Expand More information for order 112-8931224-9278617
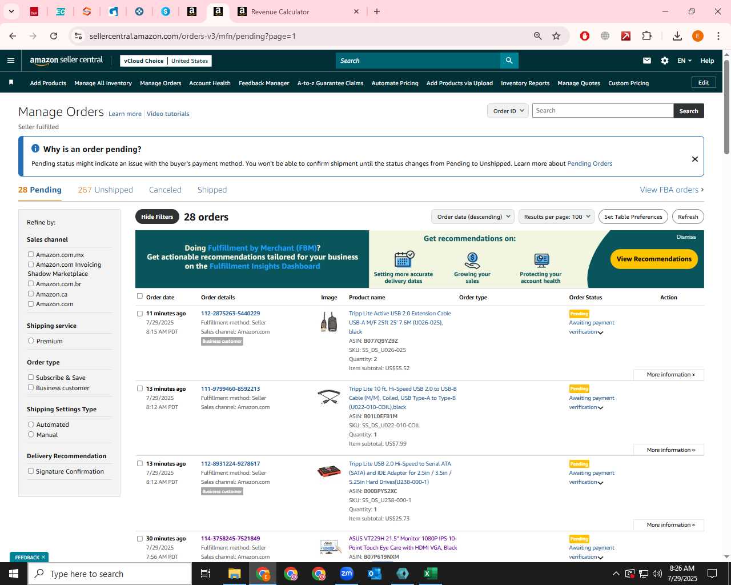Screen dimensions: 731x585 point(669,525)
